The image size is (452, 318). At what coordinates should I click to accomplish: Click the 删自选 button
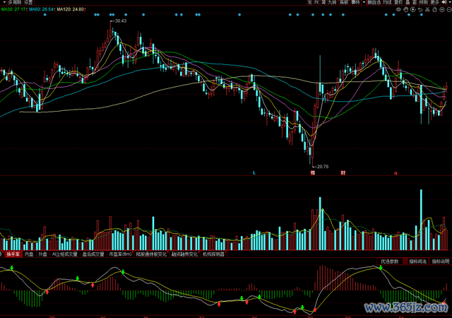click(374, 3)
